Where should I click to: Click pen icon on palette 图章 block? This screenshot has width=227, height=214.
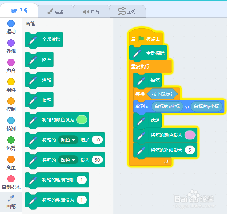point(33,60)
